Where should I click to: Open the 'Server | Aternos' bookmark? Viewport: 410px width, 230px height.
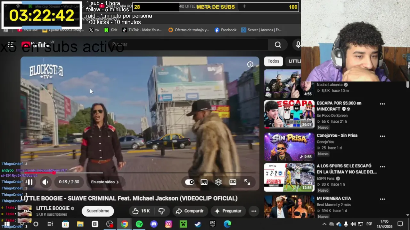click(261, 30)
